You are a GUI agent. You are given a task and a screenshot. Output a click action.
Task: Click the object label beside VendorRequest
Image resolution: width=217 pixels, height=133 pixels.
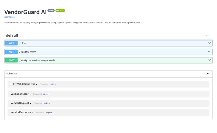point(47,103)
